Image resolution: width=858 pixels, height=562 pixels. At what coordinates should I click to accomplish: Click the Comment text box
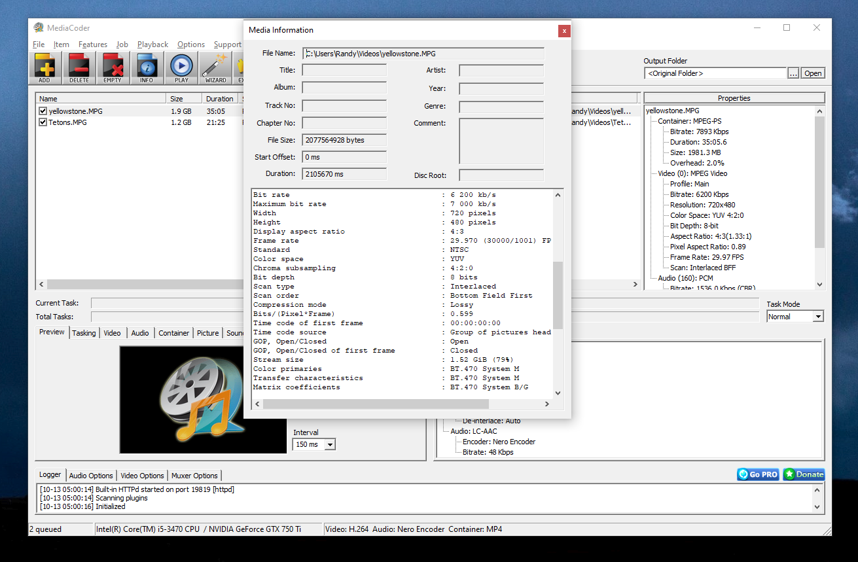501,141
